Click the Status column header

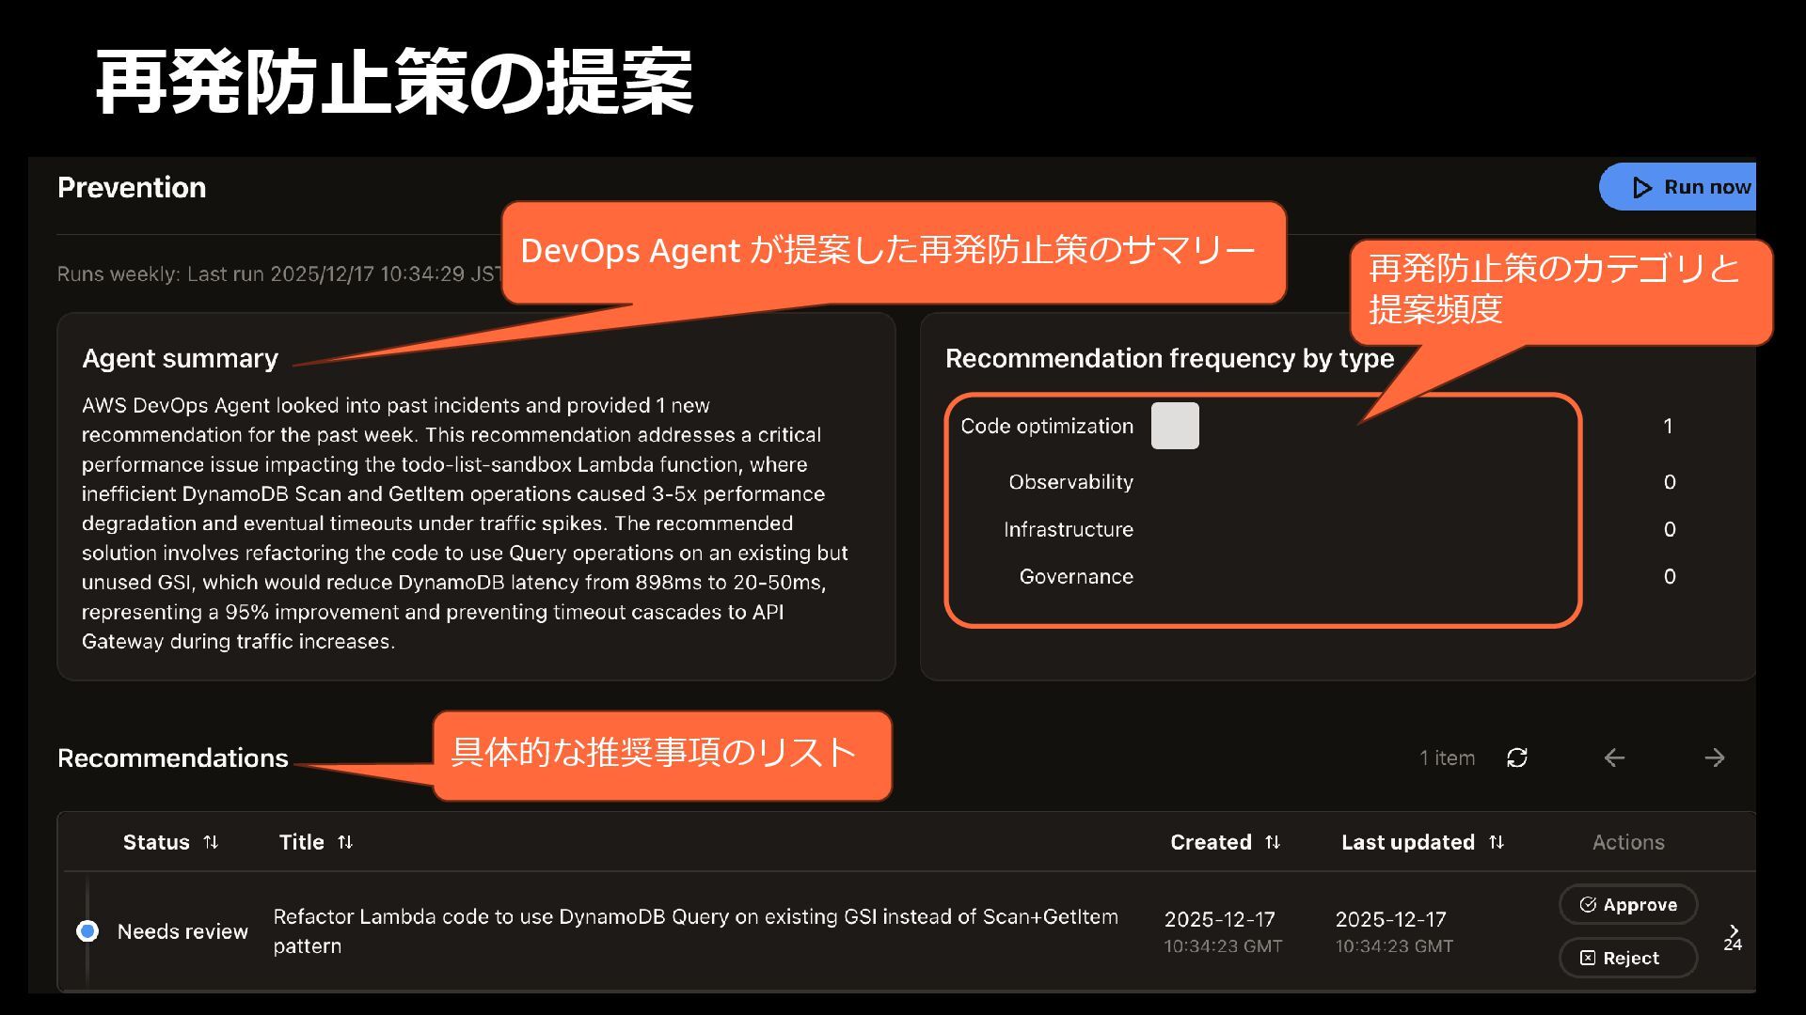click(156, 842)
